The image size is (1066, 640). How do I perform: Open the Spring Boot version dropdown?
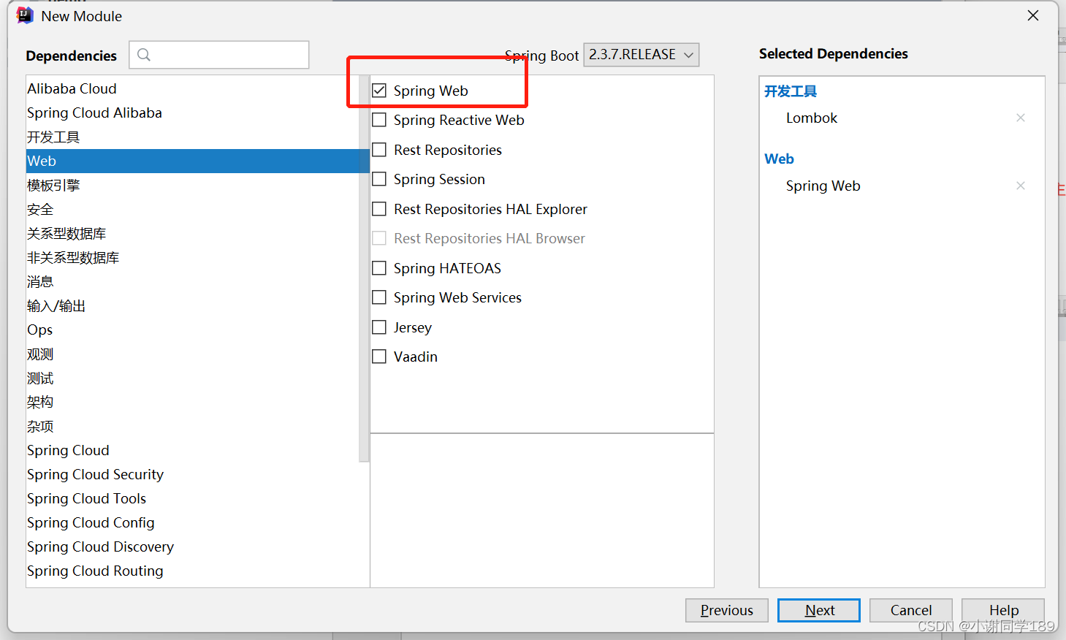(x=641, y=55)
